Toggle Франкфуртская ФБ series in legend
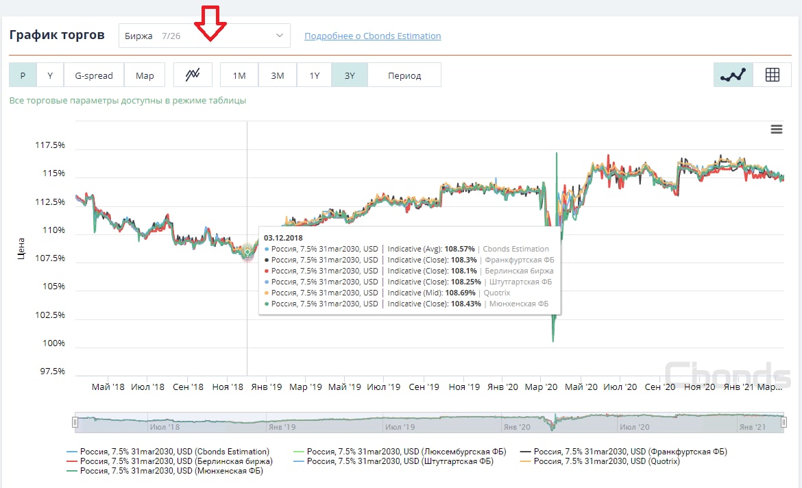 (x=624, y=452)
